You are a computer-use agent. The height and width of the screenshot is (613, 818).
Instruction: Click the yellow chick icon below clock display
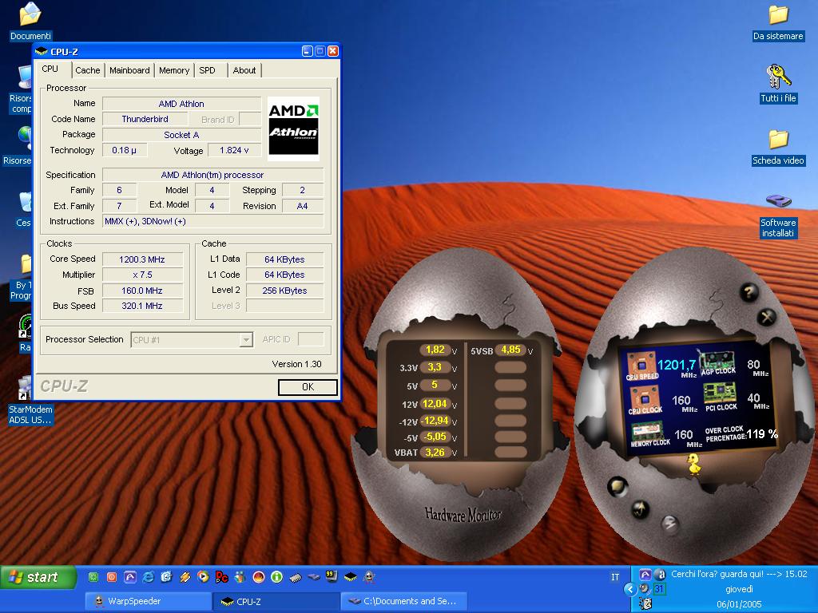694,464
